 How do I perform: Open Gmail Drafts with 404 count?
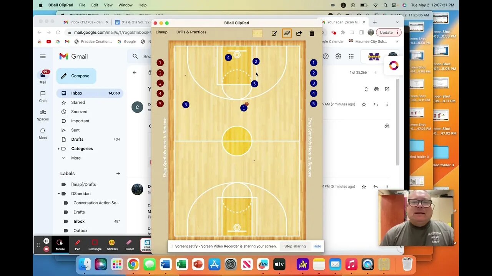[x=90, y=139]
